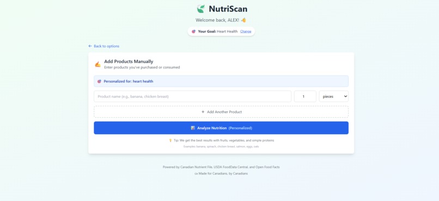Click the waving hand emoji after ALEX
Image resolution: width=439 pixels, height=201 pixels.
(243, 20)
